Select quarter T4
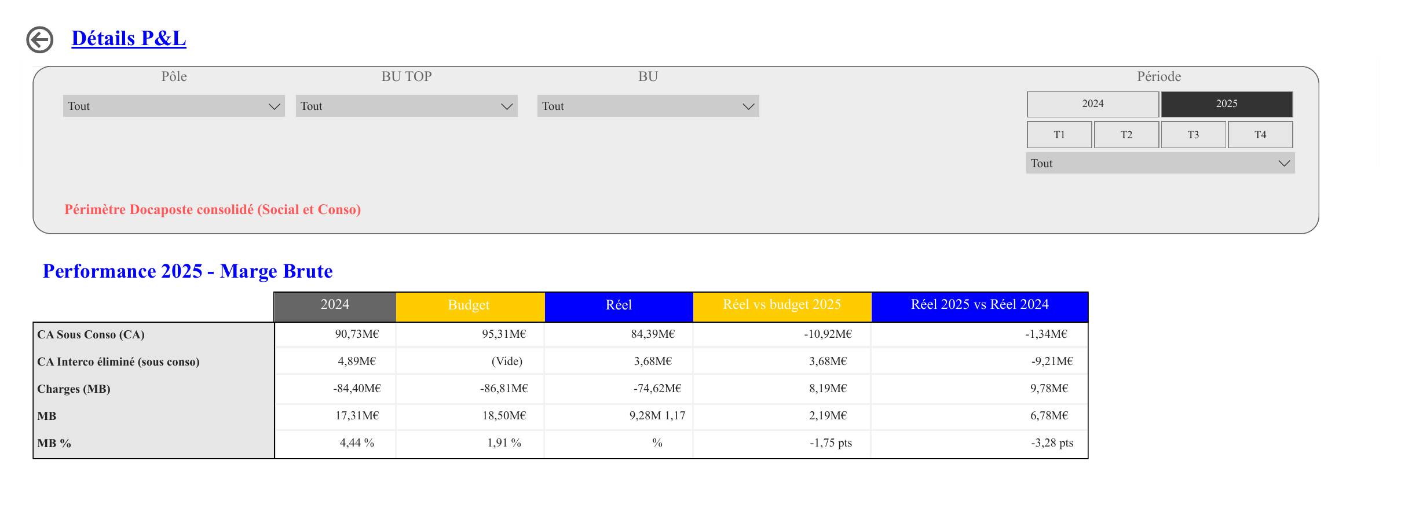The width and height of the screenshot is (1401, 509). point(1260,135)
